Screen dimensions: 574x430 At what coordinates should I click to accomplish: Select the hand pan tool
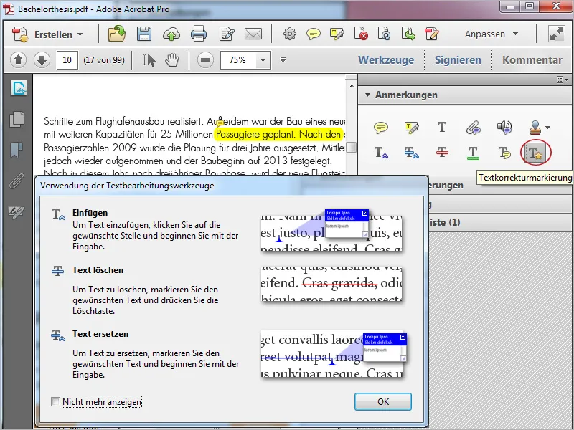click(x=171, y=60)
